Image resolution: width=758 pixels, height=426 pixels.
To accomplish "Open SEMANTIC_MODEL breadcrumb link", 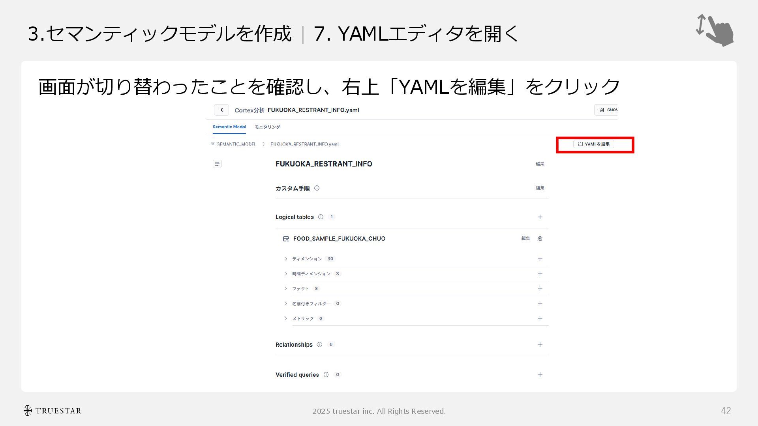I will tap(236, 144).
